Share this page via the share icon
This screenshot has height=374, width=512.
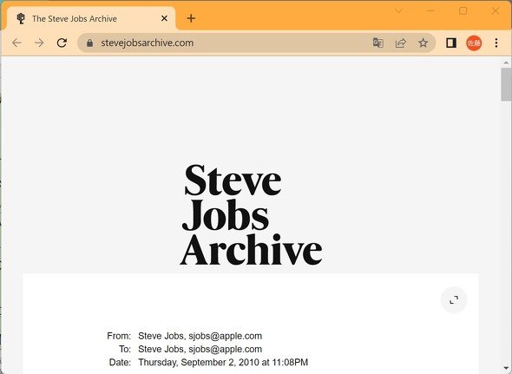point(401,43)
